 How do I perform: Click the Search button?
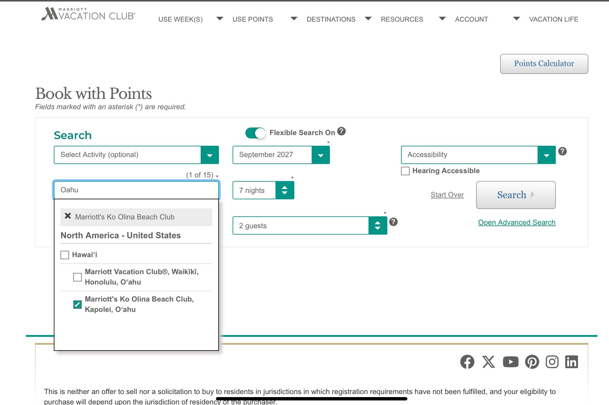516,195
